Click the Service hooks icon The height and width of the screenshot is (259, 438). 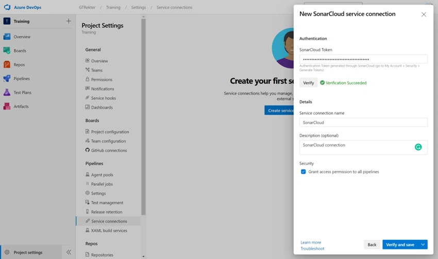coord(88,98)
